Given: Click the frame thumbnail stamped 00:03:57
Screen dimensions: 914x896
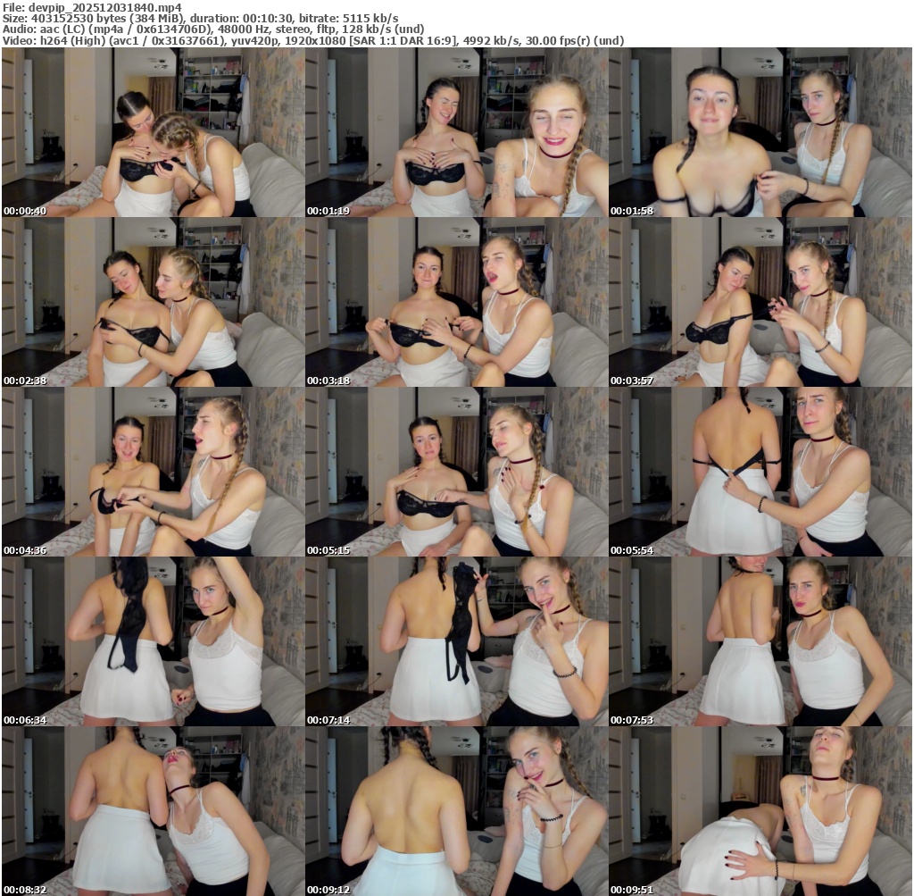Looking at the screenshot, I should tap(760, 302).
